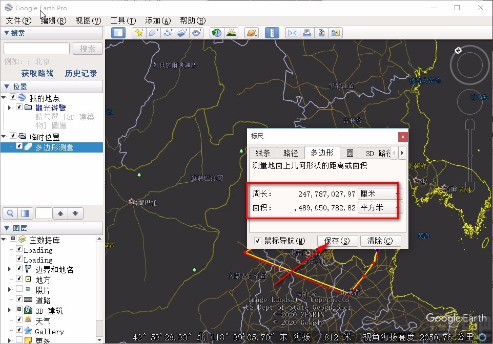The height and width of the screenshot is (344, 493).
Task: Toggle 边界和地名 layer checkbox
Action: pos(19,268)
